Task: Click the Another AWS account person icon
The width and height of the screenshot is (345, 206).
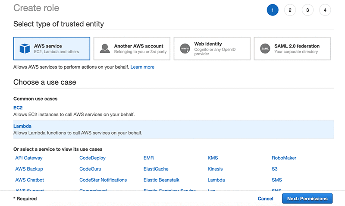Action: tap(105, 48)
